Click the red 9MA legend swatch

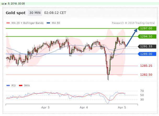[x=21, y=86]
